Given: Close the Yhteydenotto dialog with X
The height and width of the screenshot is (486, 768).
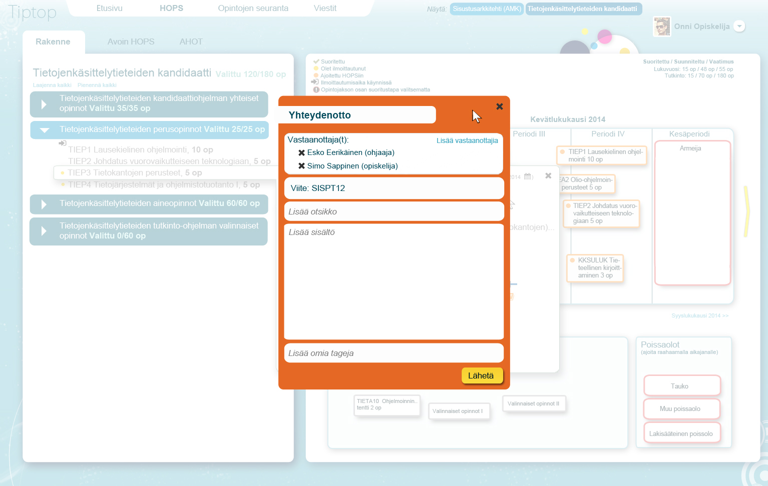Looking at the screenshot, I should [x=499, y=106].
